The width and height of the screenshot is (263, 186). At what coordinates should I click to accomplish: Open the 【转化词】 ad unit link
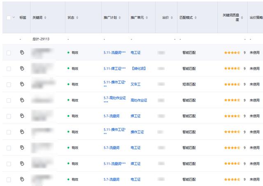click(138, 69)
